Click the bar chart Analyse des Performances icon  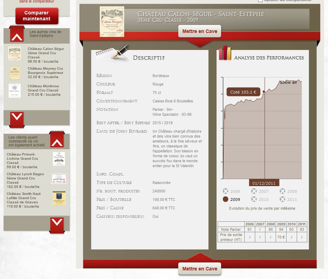[225, 53]
